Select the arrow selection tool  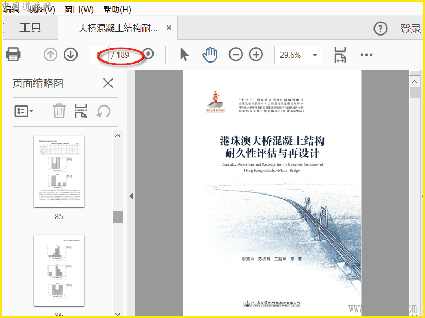point(184,55)
